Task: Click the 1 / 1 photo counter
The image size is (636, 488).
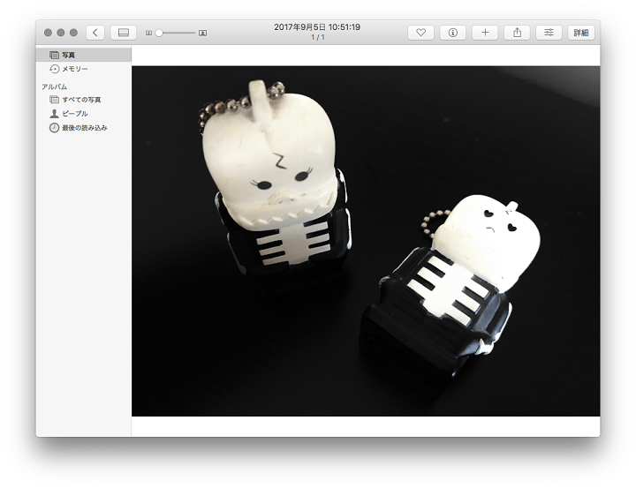Action: point(318,37)
